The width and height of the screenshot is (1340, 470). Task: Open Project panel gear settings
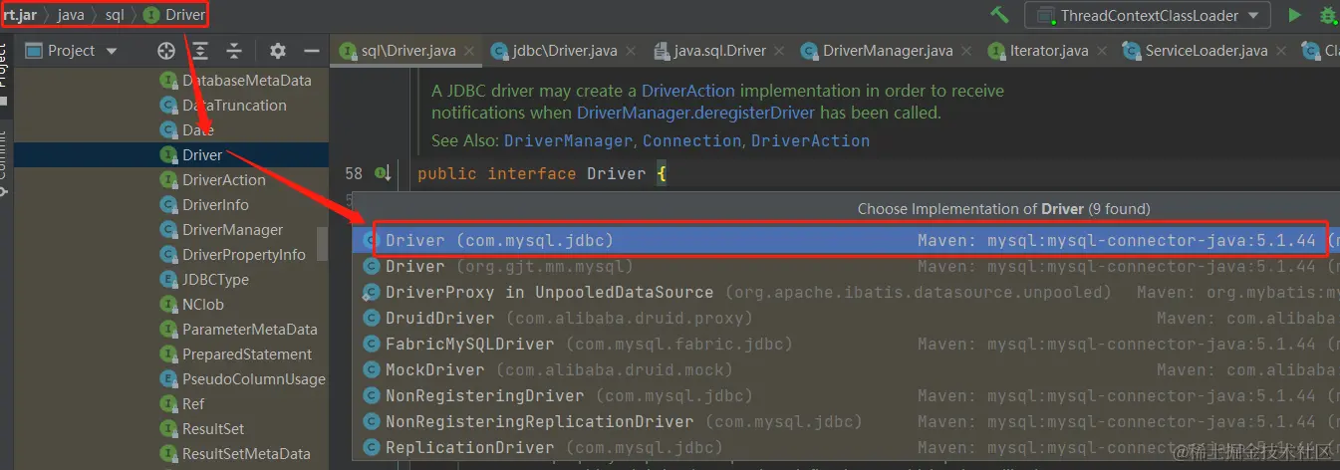tap(278, 51)
